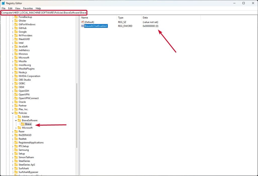
Task: Click the 0x00000000 (0) data cell
Action: click(x=150, y=26)
